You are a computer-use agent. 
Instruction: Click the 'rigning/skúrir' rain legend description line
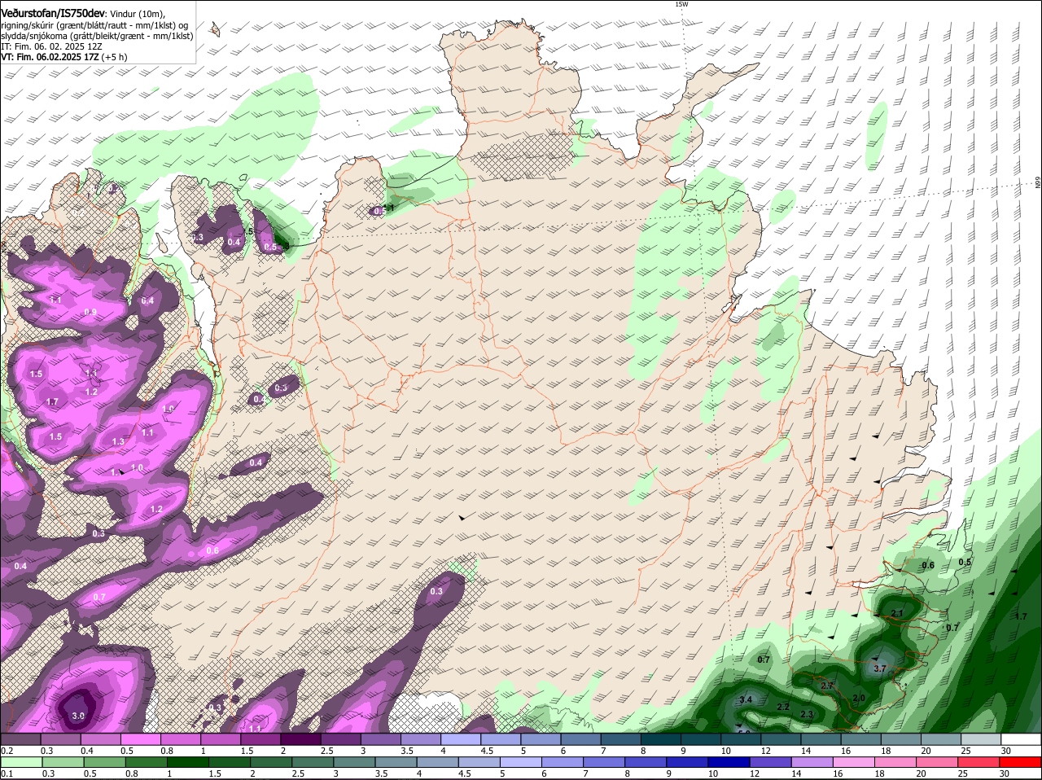[94, 25]
